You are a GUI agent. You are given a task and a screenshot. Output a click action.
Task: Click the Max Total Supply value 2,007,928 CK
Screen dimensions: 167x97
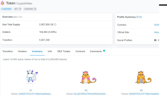(x=46, y=25)
